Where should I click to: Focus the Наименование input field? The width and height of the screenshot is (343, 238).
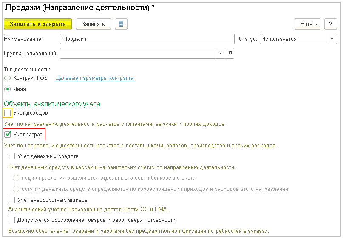[147, 39]
